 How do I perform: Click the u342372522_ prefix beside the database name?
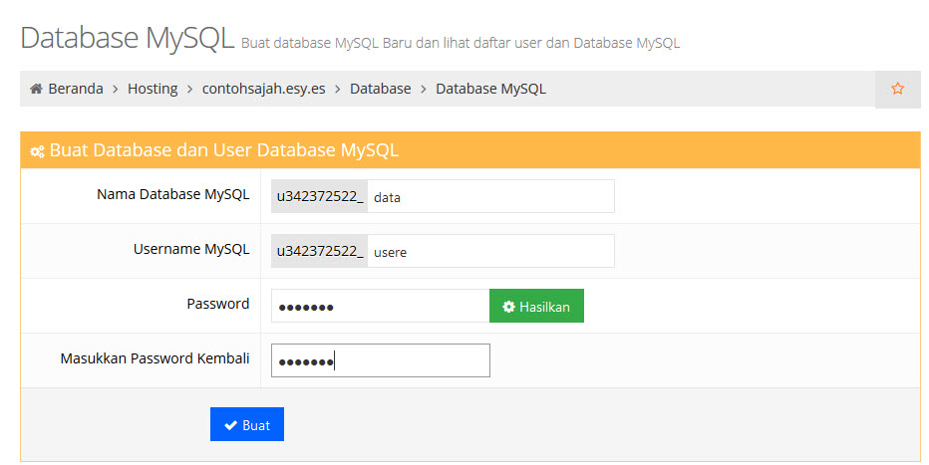click(x=319, y=197)
